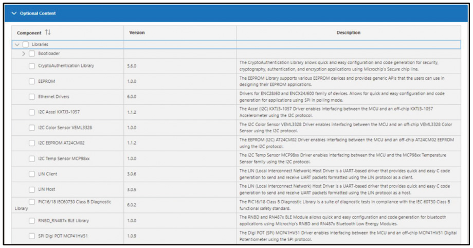Select the I2C EEPROM AT24CM02 checkbox
Screen dimensions: 473x248
(x=32, y=143)
